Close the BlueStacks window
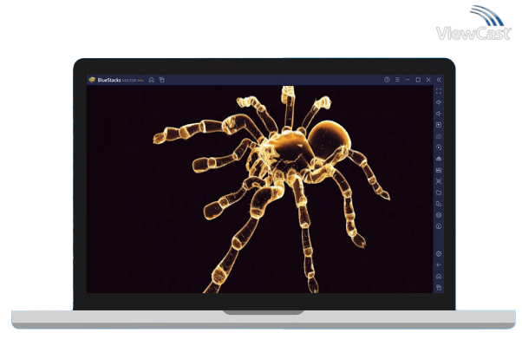 coord(428,80)
